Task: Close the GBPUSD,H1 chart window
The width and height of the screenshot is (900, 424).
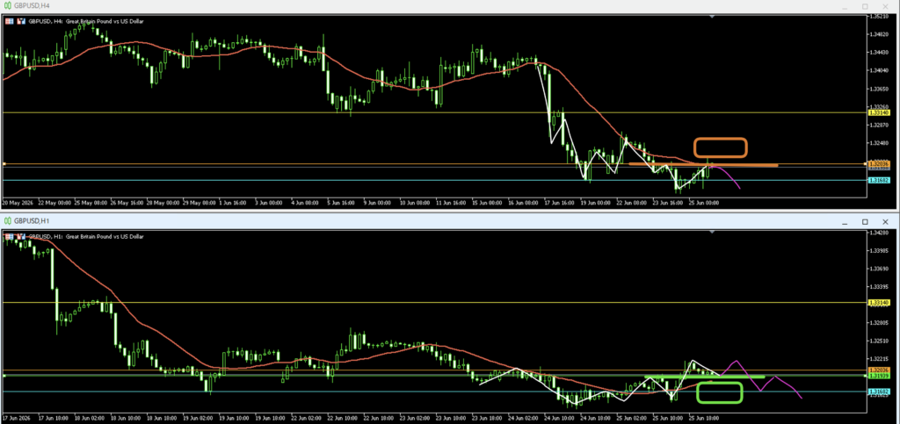Action: click(886, 221)
